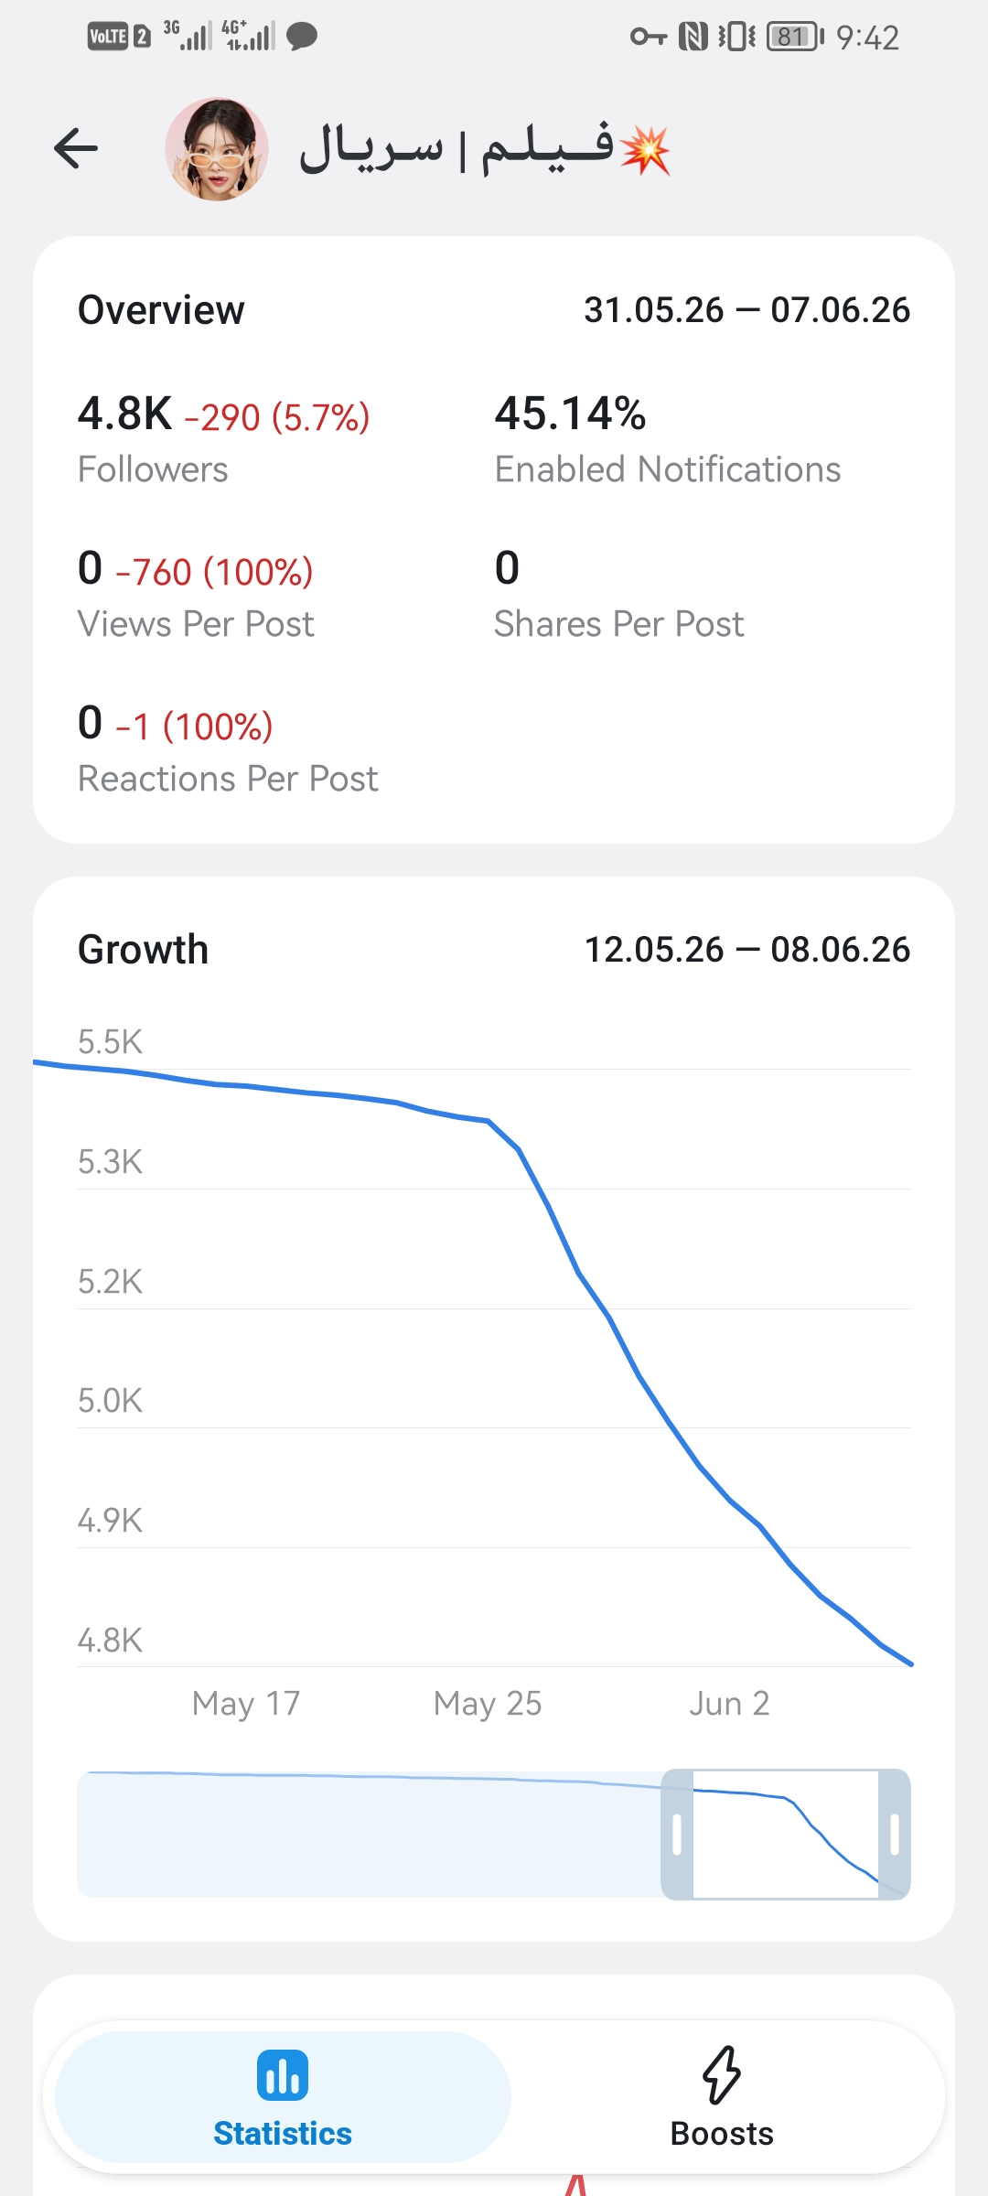This screenshot has width=988, height=2196.
Task: Tap the back arrow icon
Action: [x=76, y=148]
